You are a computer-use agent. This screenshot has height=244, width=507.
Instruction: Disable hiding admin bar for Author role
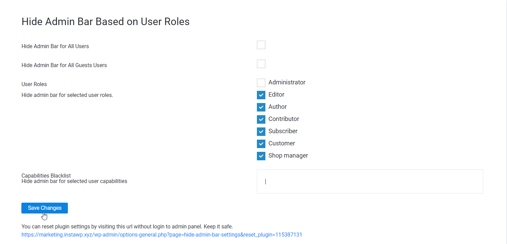pyautogui.click(x=261, y=107)
